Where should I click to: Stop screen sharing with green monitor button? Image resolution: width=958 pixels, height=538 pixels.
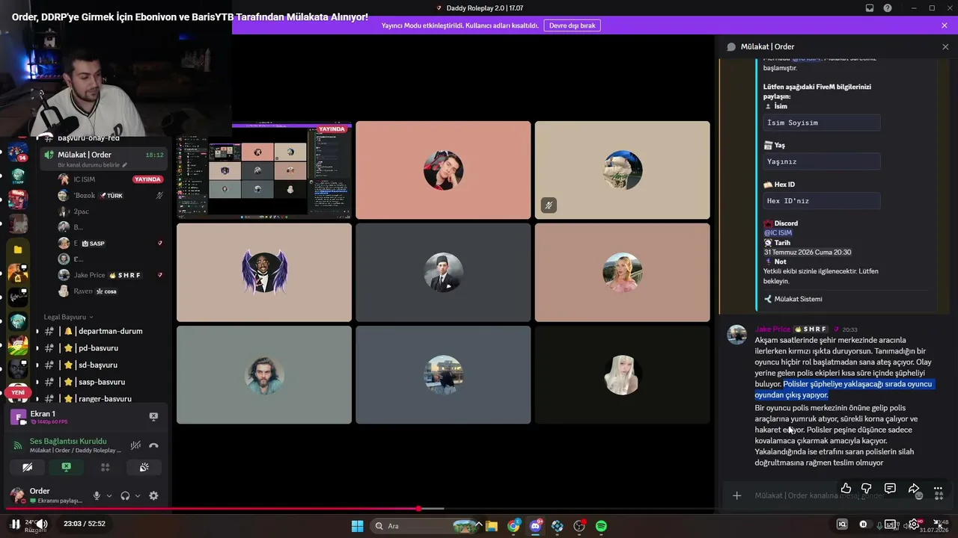[x=67, y=467]
